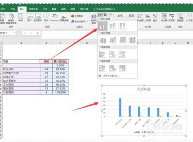Image resolution: width=193 pixels, height=142 pixels.
Task: Choose the 2D stacked column chart option
Action: point(112,26)
